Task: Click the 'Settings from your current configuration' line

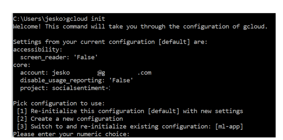Action: [82, 42]
